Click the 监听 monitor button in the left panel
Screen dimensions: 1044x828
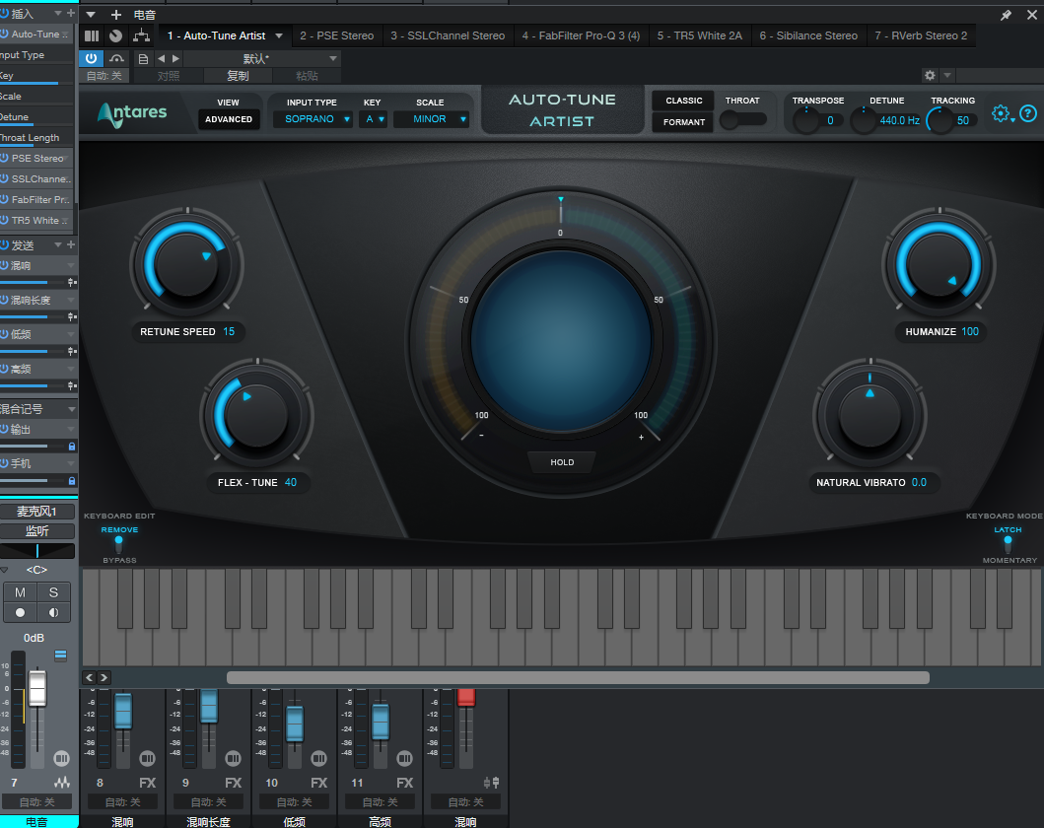point(36,531)
